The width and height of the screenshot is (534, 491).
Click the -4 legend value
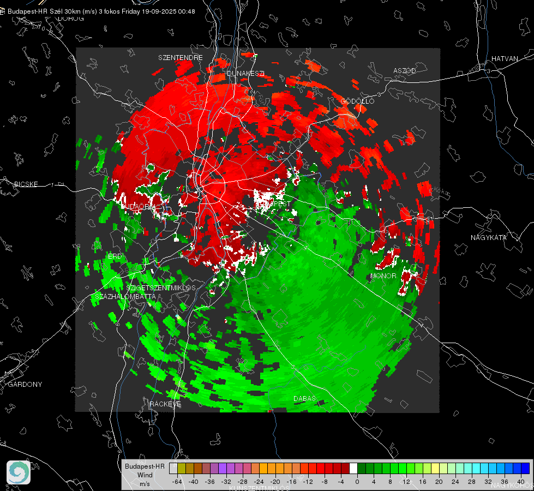(x=340, y=482)
